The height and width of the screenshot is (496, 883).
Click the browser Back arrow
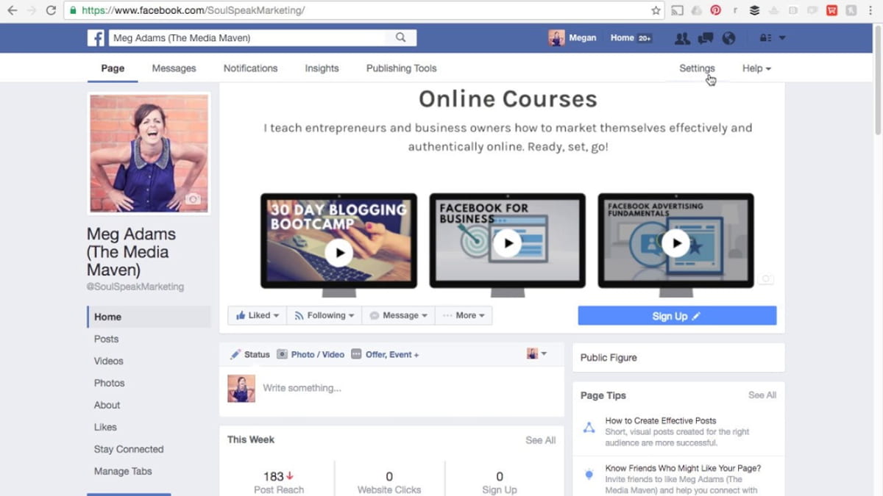coord(13,10)
